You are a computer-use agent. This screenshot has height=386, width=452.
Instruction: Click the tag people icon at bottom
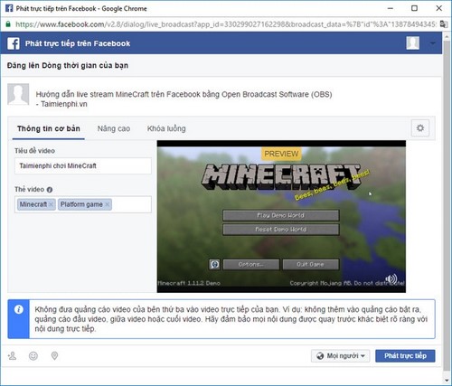[13, 356]
